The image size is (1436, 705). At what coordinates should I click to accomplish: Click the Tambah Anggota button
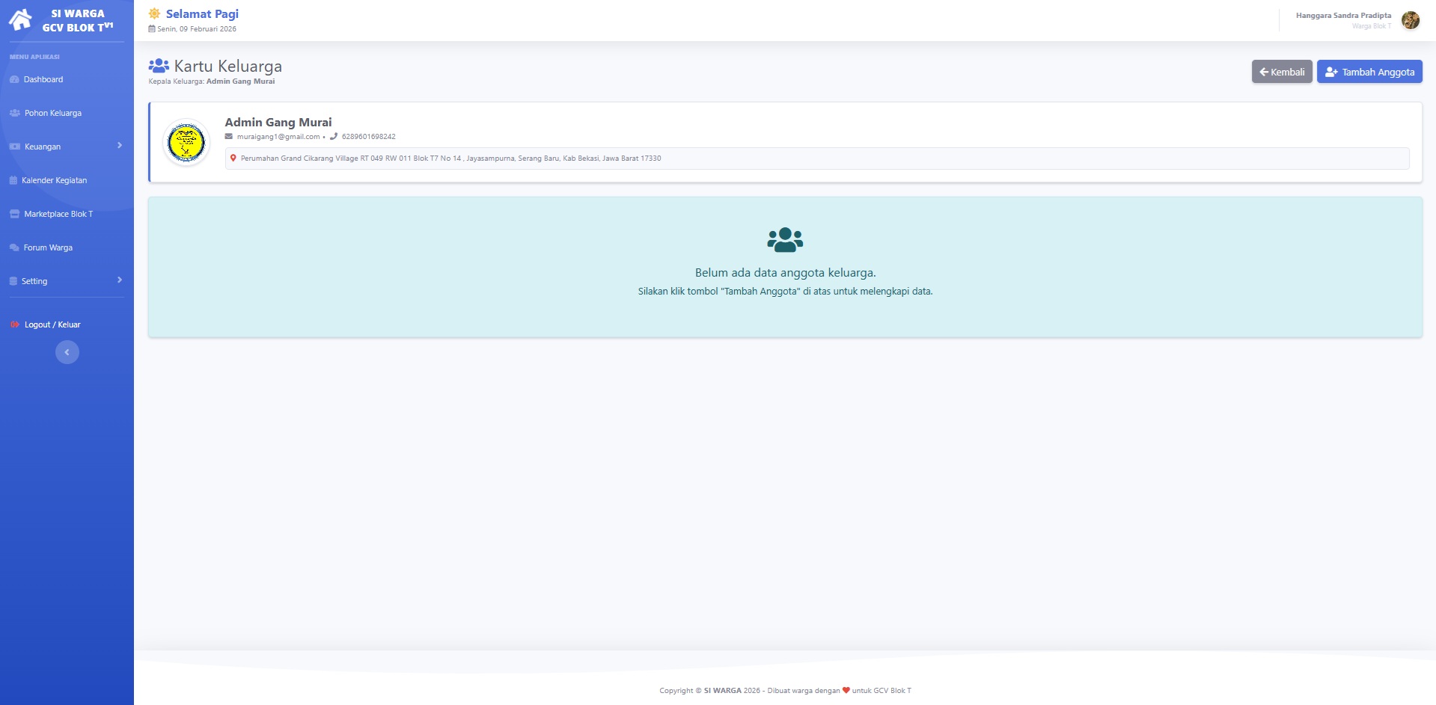1369,72
